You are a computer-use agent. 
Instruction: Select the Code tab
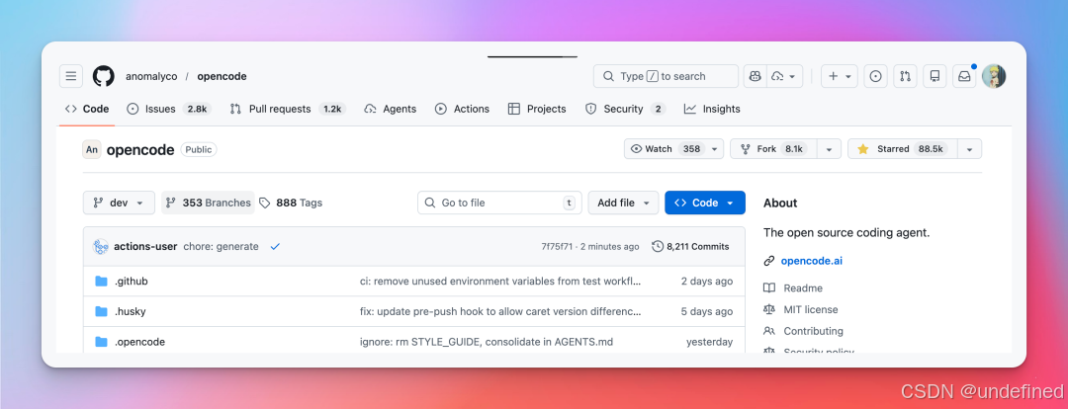tap(87, 109)
